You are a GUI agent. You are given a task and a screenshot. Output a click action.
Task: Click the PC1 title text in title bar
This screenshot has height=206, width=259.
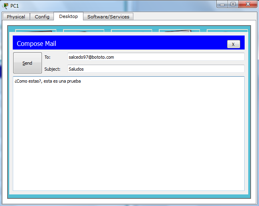click(x=15, y=6)
